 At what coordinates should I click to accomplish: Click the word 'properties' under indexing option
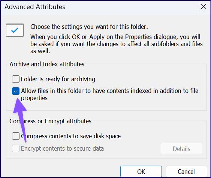(34, 98)
